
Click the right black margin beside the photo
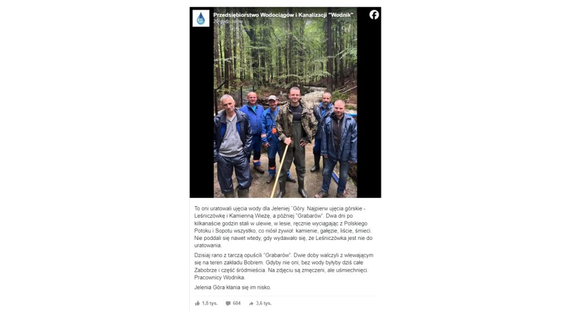click(x=369, y=109)
